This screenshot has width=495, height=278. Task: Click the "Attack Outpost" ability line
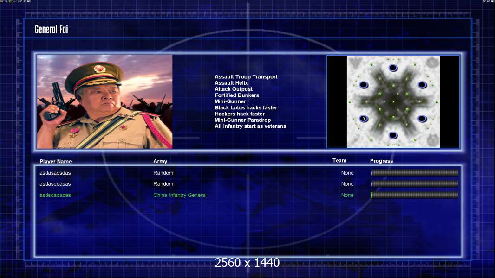[x=234, y=89]
